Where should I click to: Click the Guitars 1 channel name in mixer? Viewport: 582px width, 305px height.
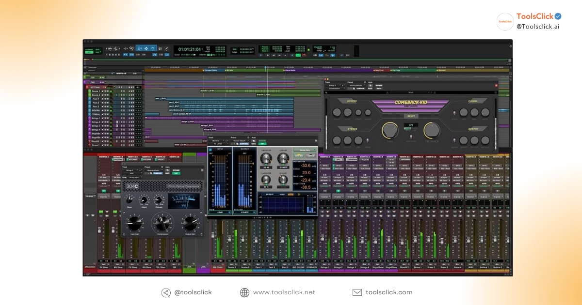click(485, 267)
